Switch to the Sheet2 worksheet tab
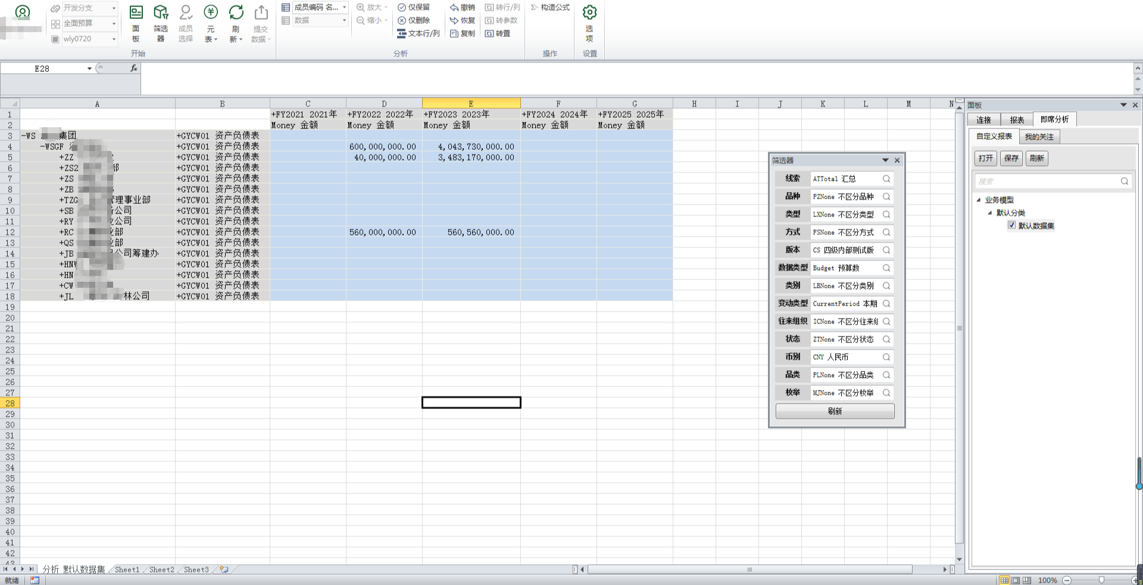 tap(161, 570)
